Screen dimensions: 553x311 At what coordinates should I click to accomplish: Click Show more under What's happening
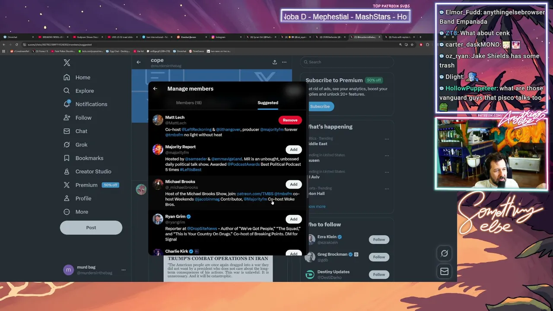point(316,206)
